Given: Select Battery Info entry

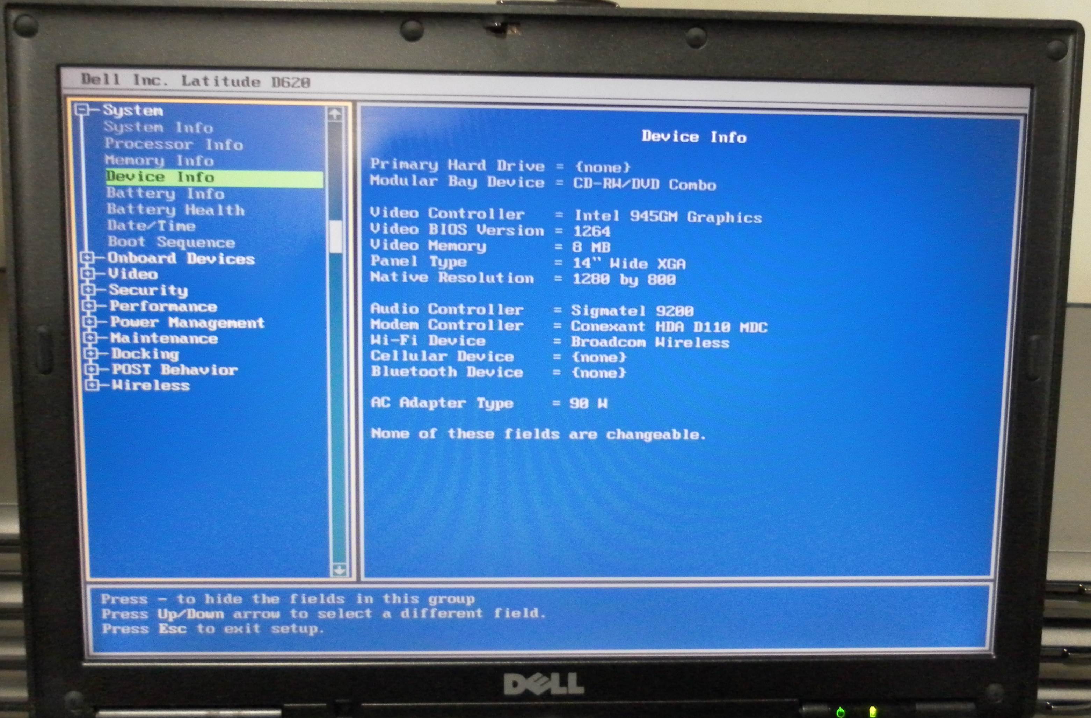Looking at the screenshot, I should 166,194.
